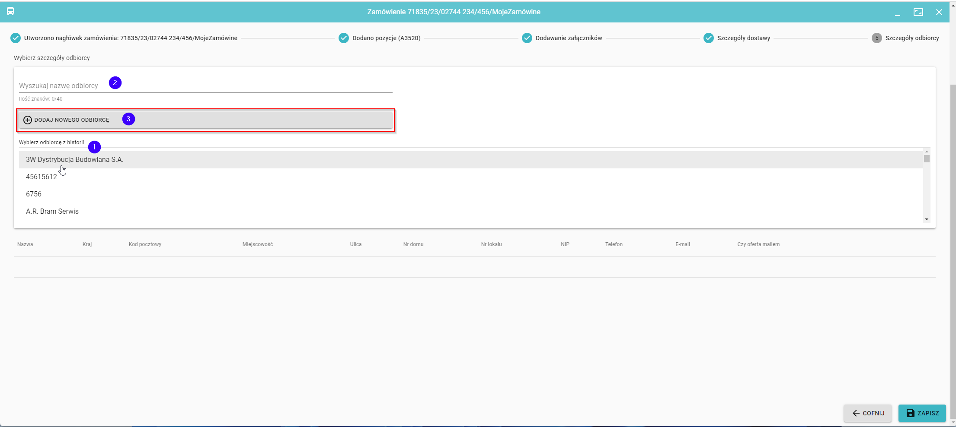Pick recipient 6756 from the list
956x427 pixels.
click(x=34, y=194)
